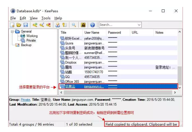Click the Edit entry key icon

42,25
